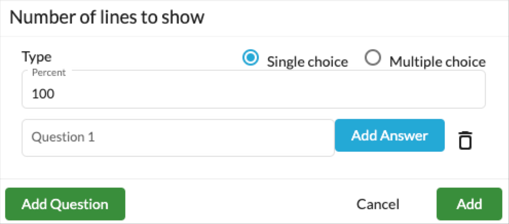Screen dimensions: 509x224
Task: Click the "Single choice" label text
Action: tap(308, 62)
